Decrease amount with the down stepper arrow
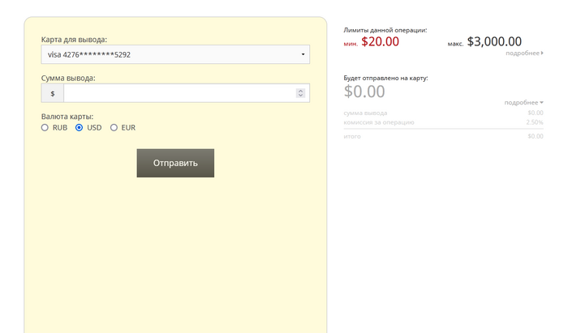Image resolution: width=568 pixels, height=333 pixels. (301, 96)
